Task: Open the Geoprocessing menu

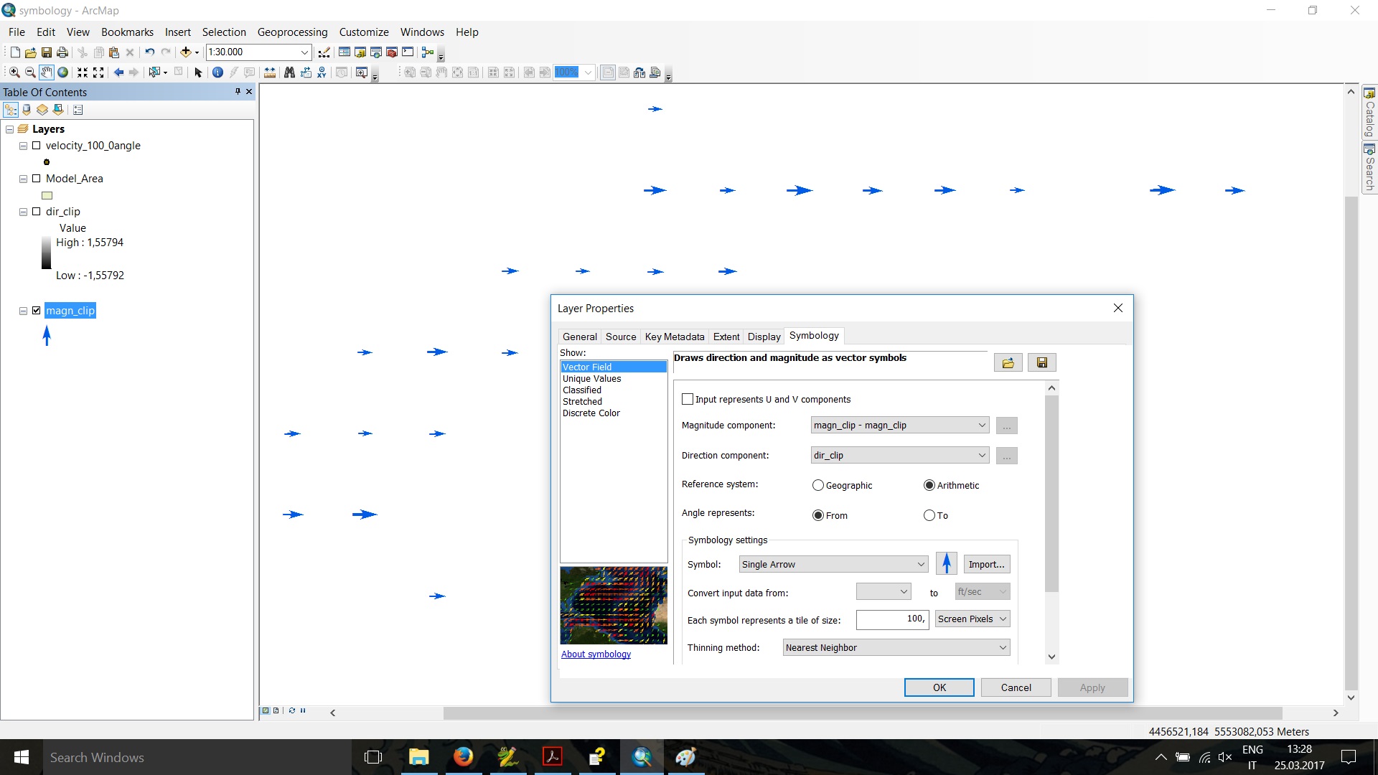Action: click(292, 32)
